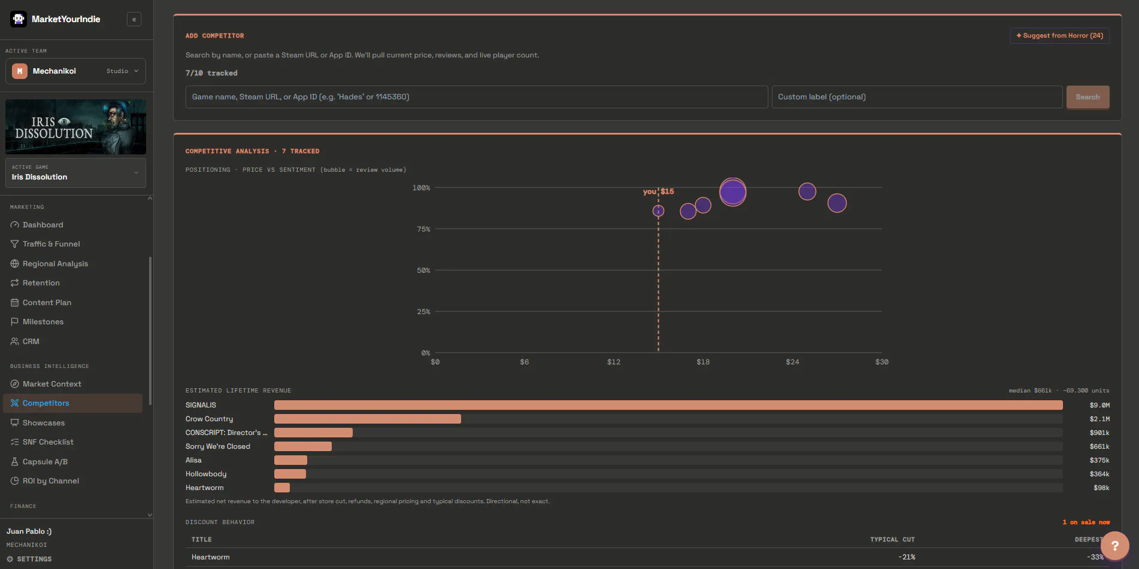Click the Crow Country revenue bar

coord(368,419)
